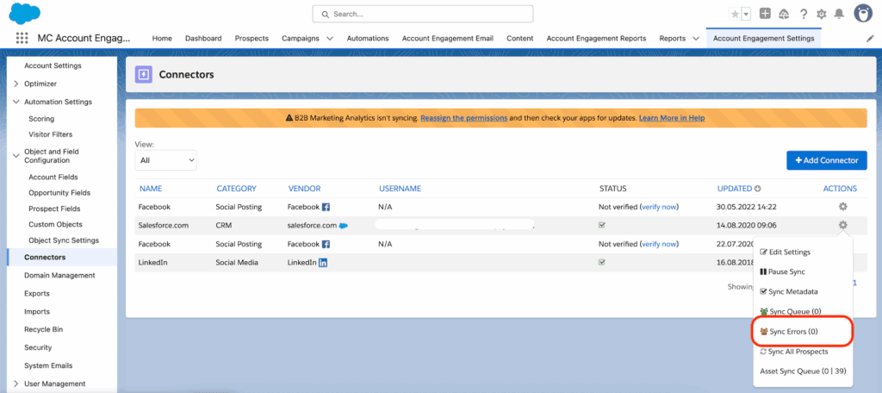Expand the Optimizer sidebar section
Image resolution: width=882 pixels, height=393 pixels.
[x=16, y=84]
